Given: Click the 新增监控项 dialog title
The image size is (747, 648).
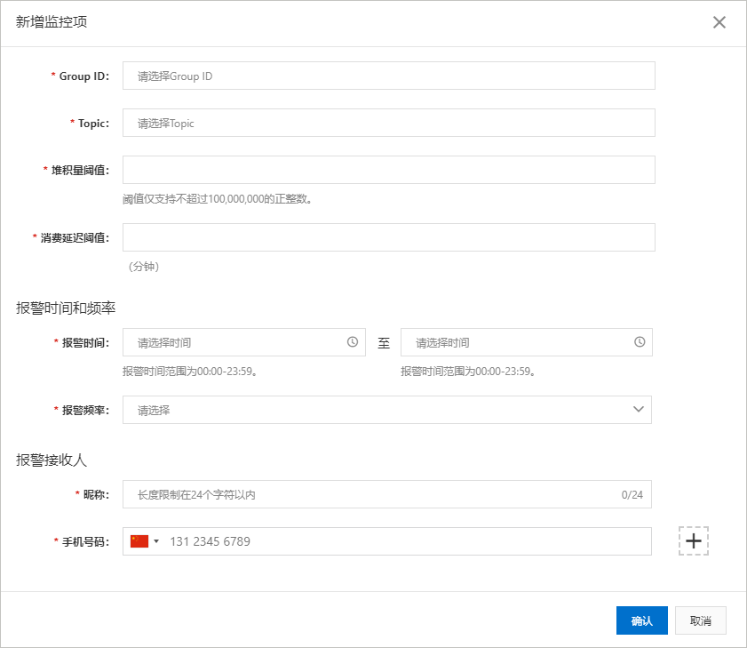Looking at the screenshot, I should [x=52, y=22].
